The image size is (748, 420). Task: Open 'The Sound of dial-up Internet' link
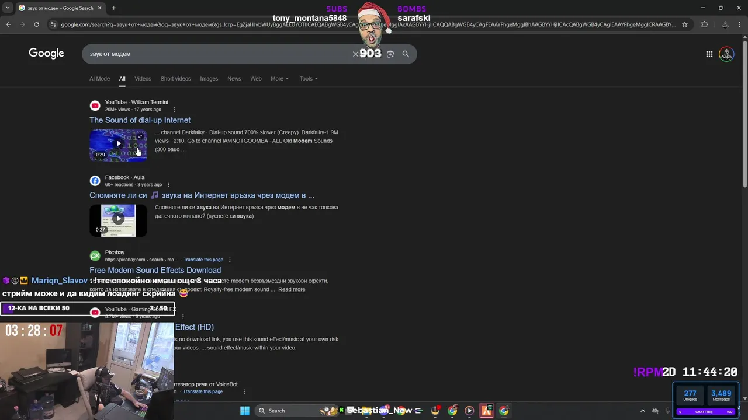click(x=140, y=120)
